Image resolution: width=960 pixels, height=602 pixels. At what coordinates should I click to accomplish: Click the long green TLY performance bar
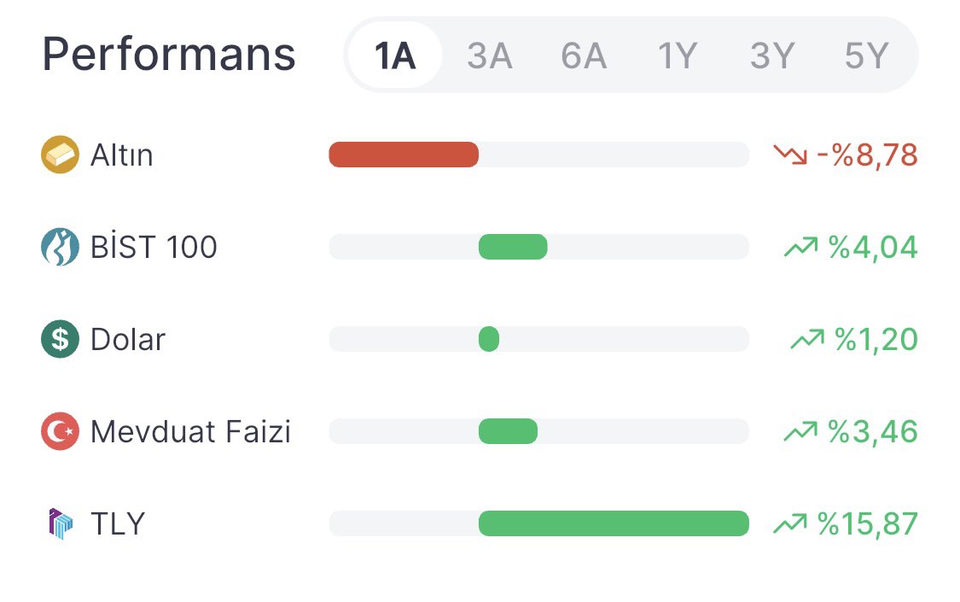pyautogui.click(x=614, y=523)
